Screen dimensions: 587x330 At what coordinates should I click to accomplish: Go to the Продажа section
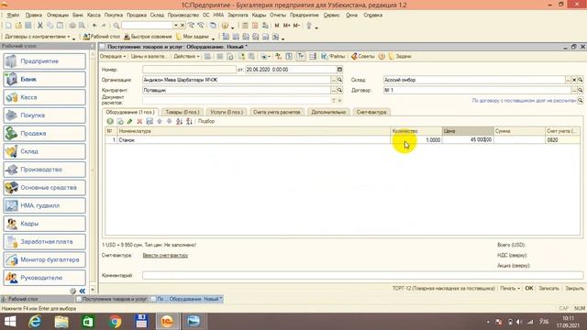(x=45, y=133)
